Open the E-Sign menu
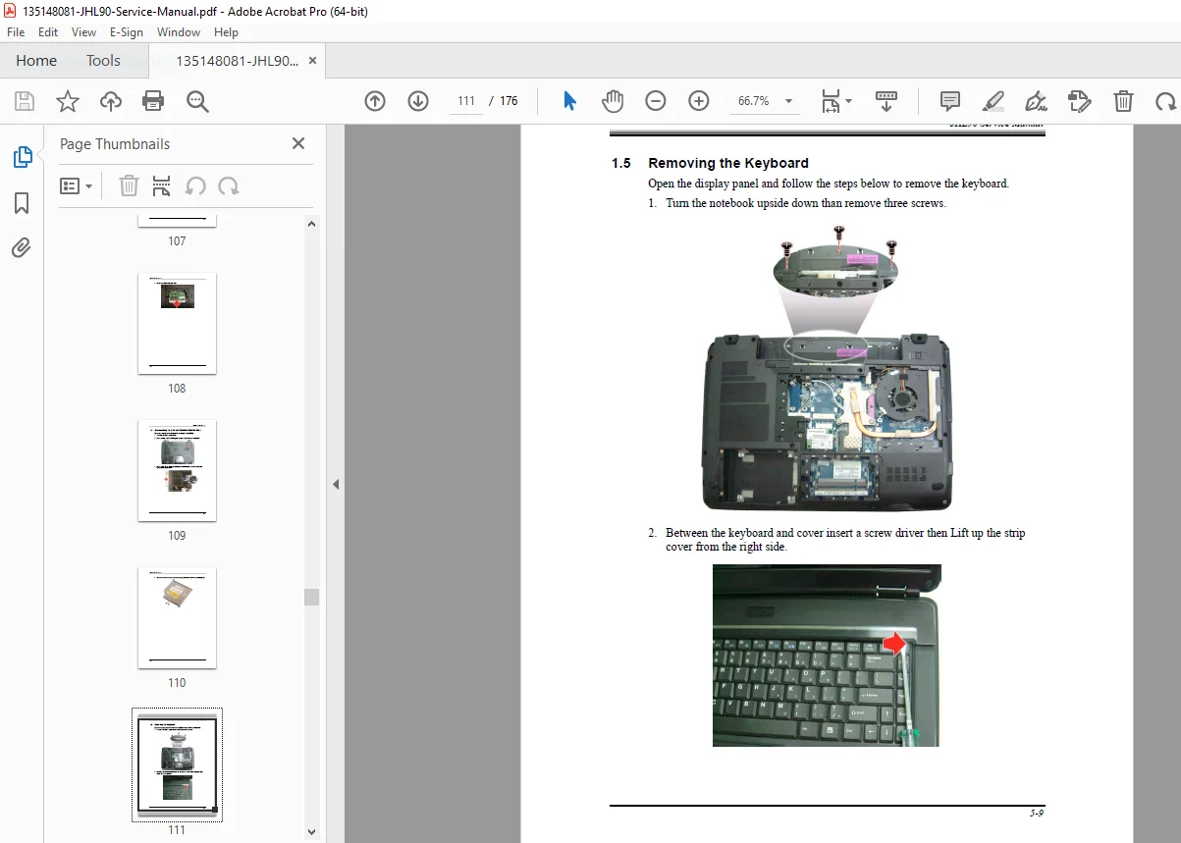 127,31
